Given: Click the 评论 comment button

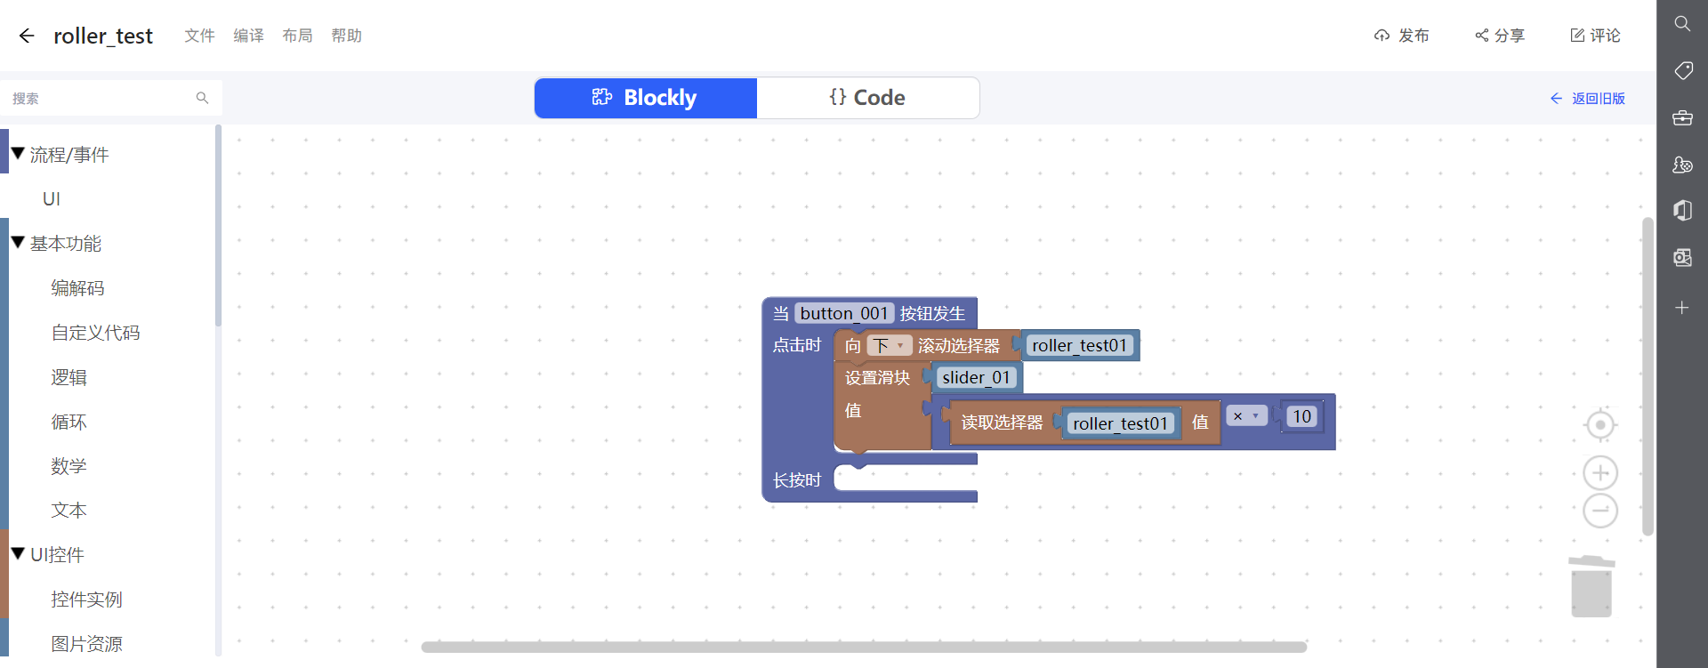Looking at the screenshot, I should click(1595, 36).
